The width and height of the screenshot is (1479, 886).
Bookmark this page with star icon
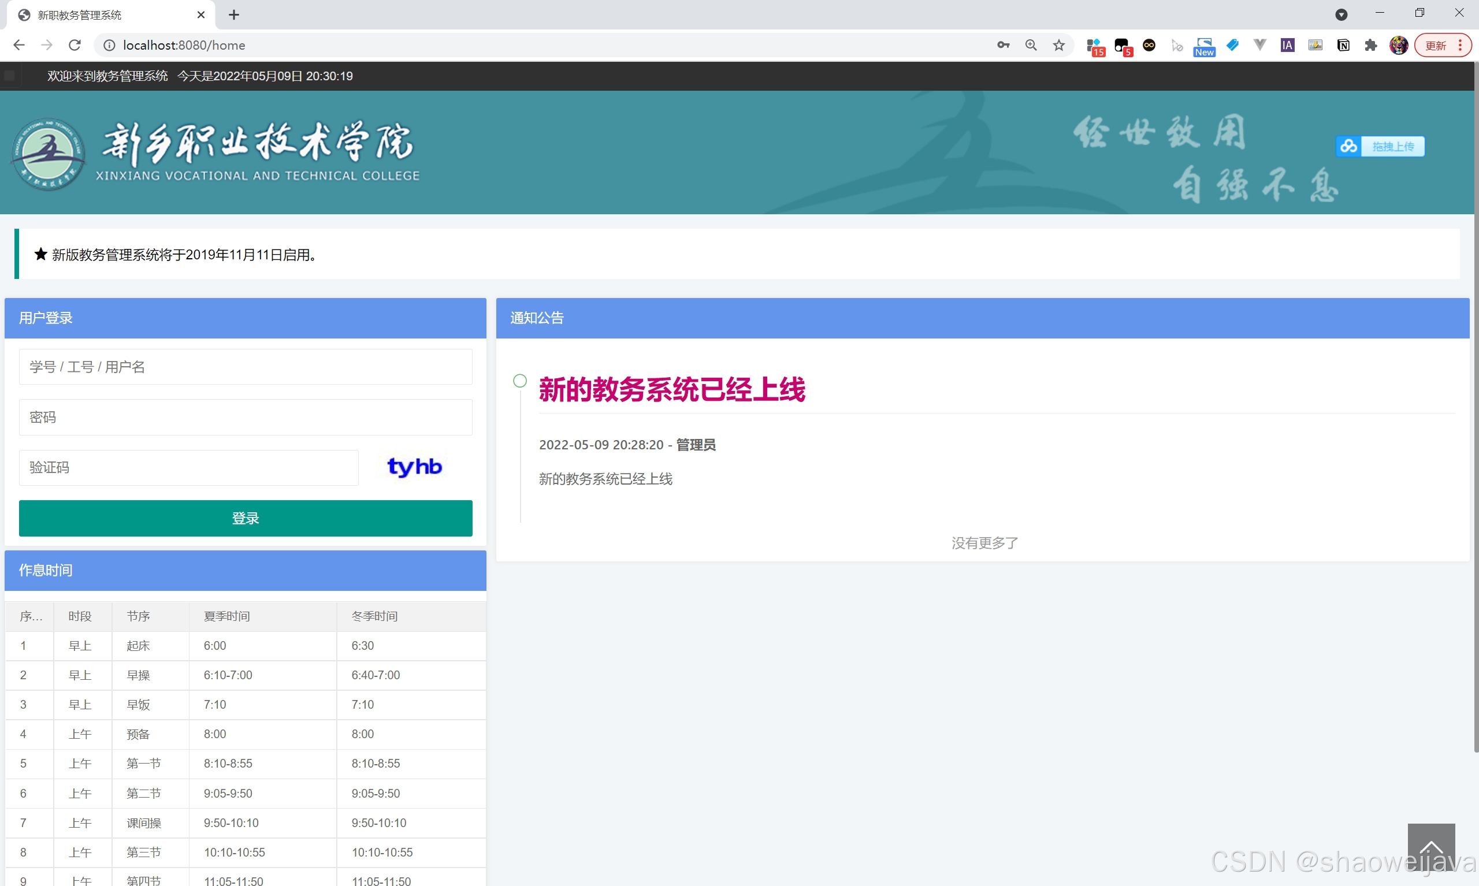coord(1058,46)
